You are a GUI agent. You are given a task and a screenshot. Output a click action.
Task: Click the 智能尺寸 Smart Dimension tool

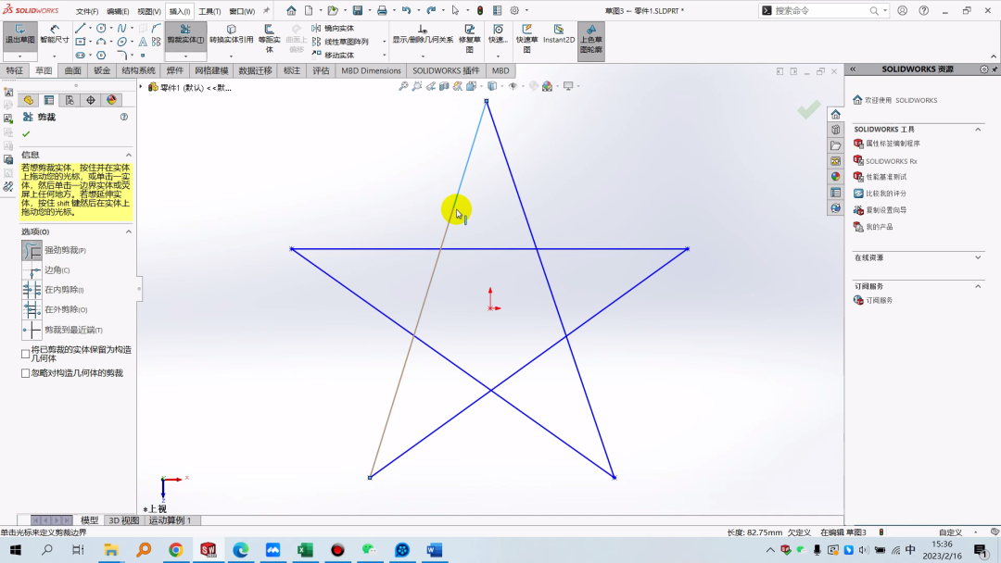[54, 35]
